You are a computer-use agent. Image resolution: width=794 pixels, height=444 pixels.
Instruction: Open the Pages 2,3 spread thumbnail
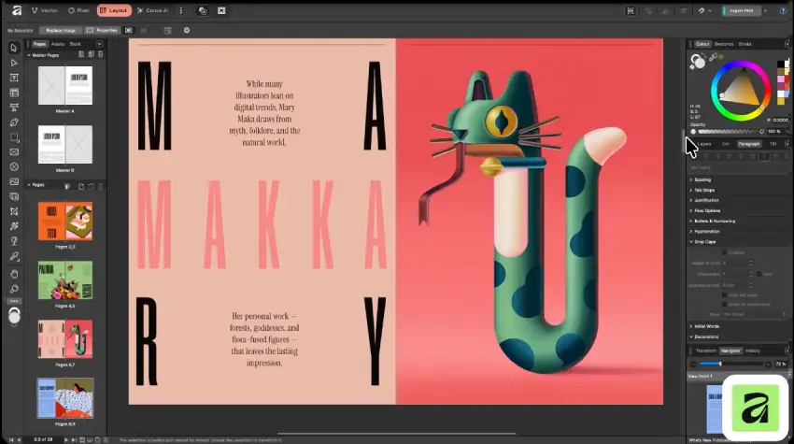coord(65,221)
